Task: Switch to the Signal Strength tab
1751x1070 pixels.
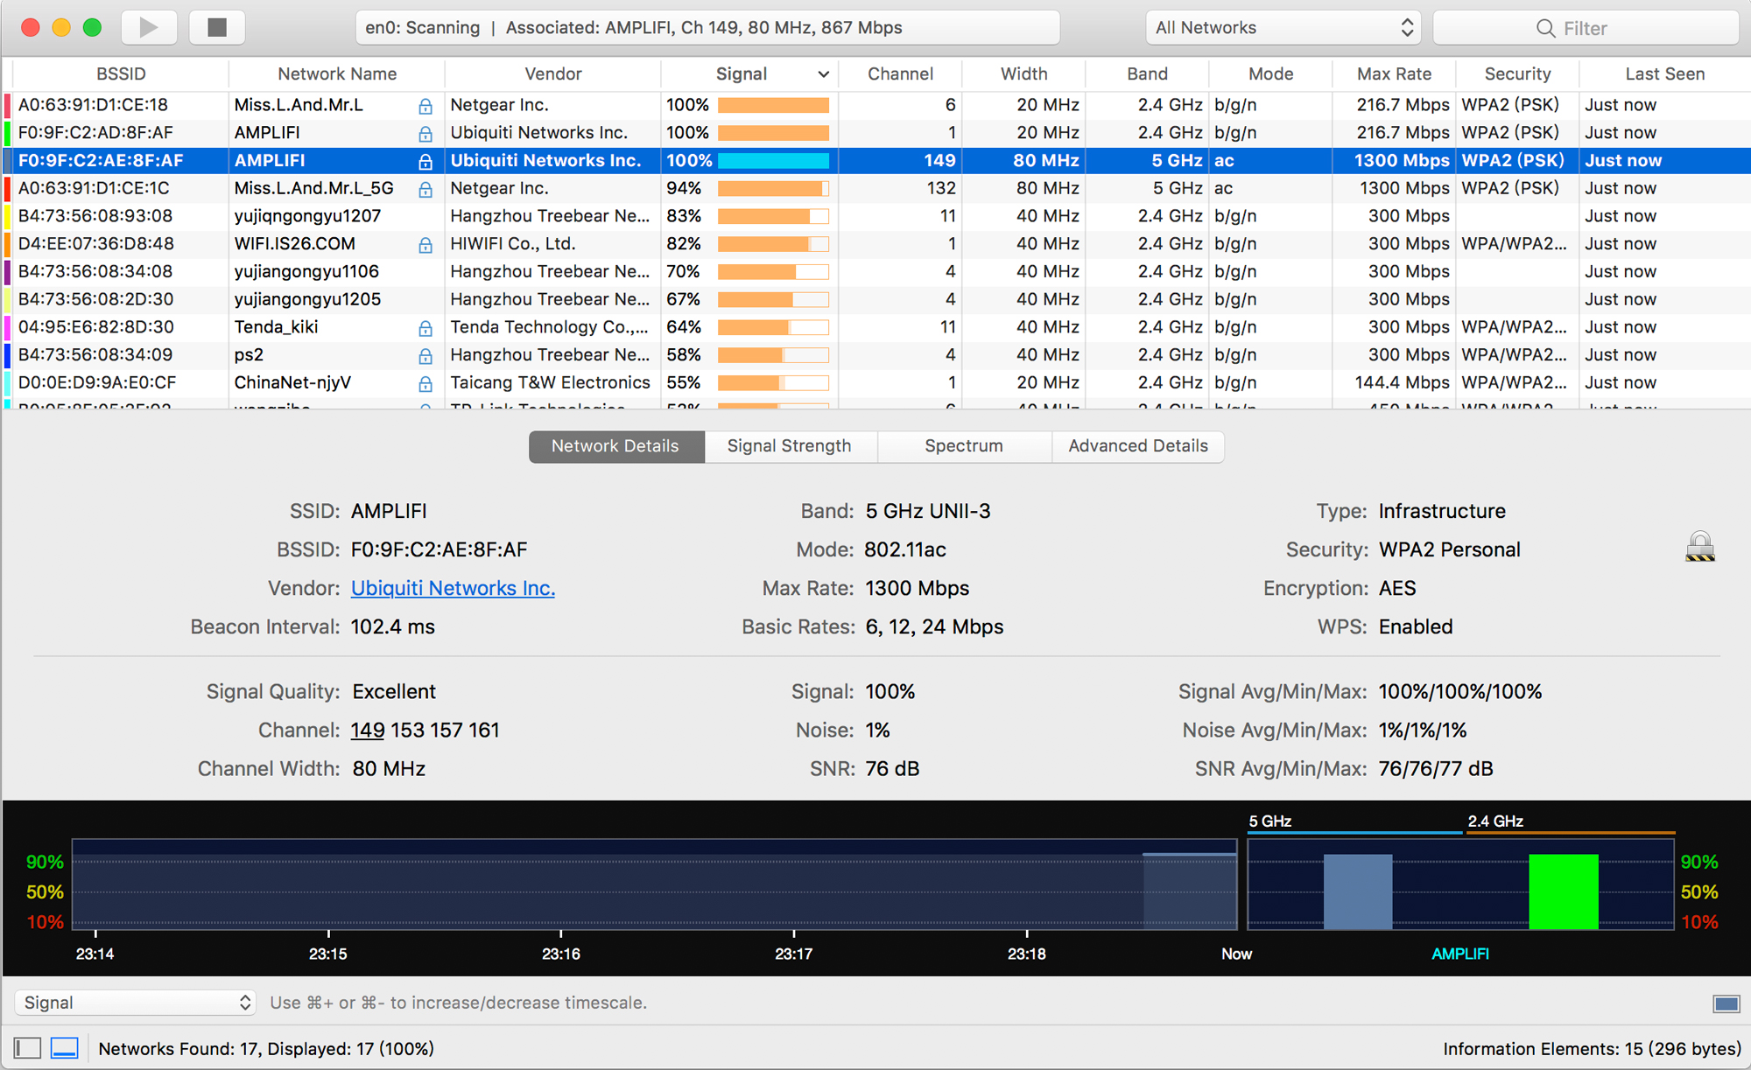Action: [x=789, y=446]
